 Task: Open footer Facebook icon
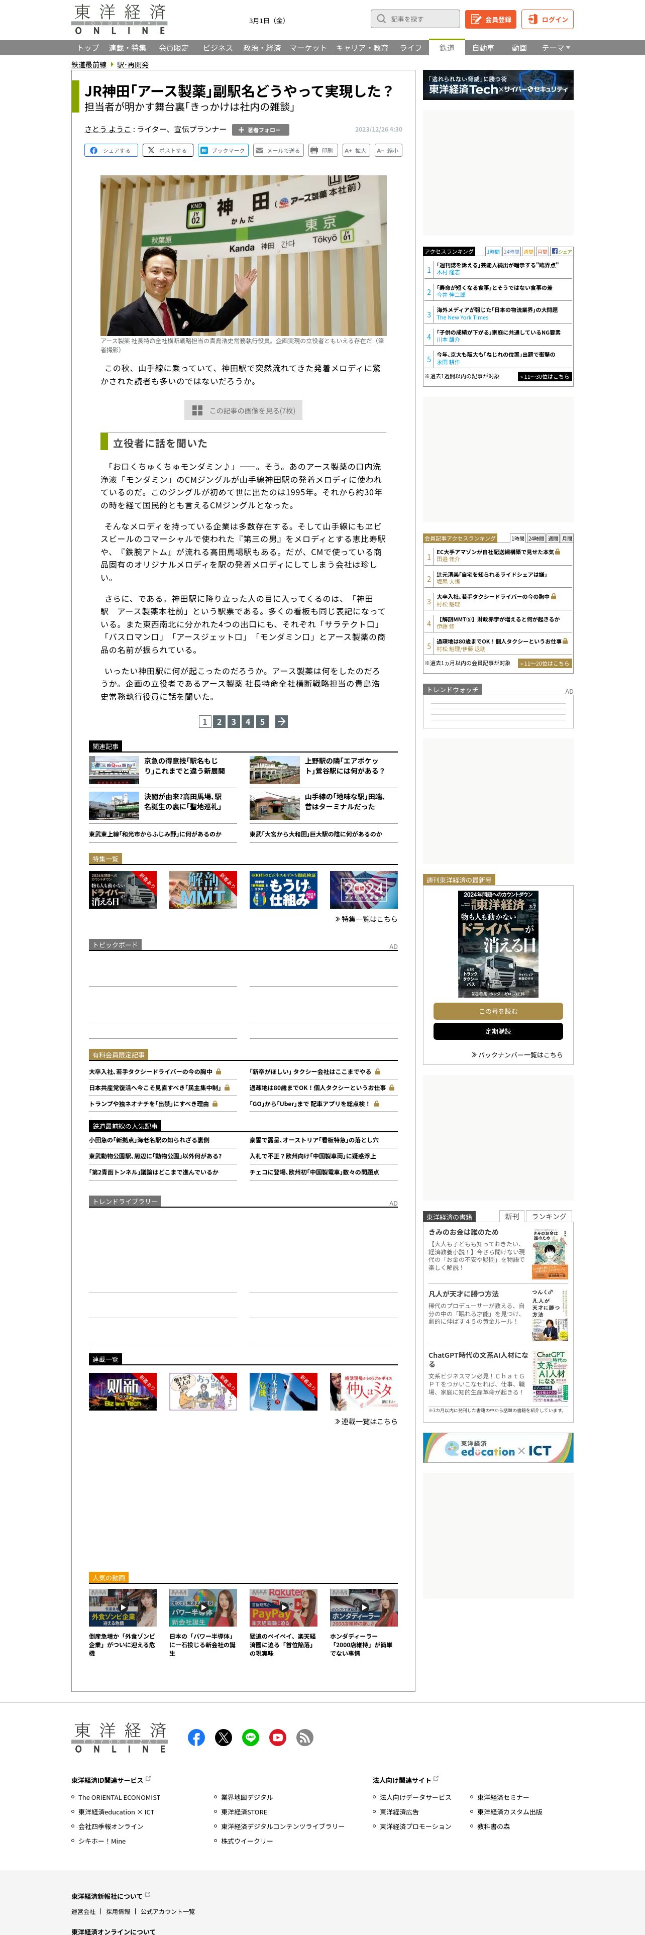click(196, 1738)
